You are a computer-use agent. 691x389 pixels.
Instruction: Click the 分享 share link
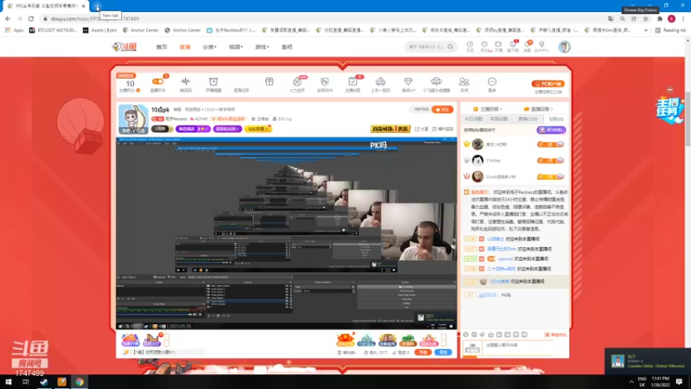click(422, 129)
